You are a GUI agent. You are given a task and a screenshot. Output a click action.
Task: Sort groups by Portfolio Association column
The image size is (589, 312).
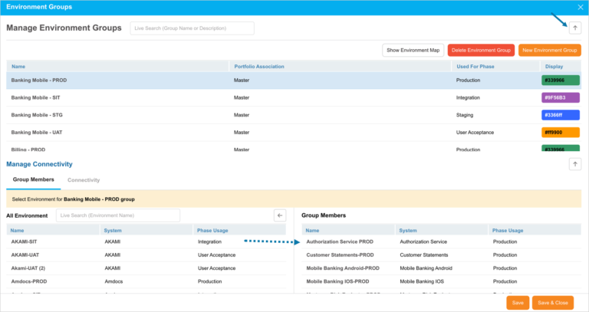[261, 67]
